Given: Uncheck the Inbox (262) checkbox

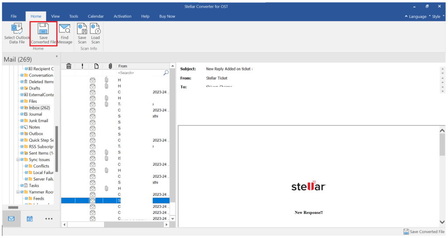Looking at the screenshot, I should click(22, 108).
